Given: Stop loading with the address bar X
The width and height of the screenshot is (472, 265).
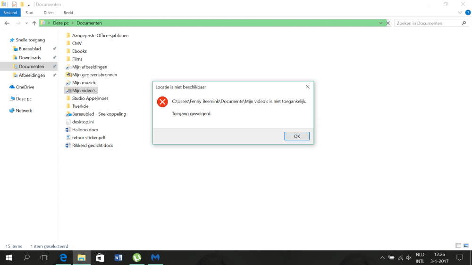Looking at the screenshot, I should click(x=388, y=23).
